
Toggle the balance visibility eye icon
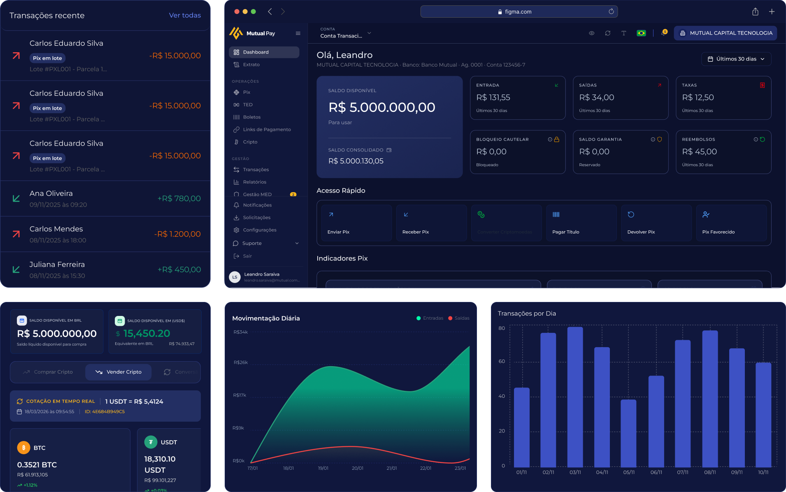591,33
